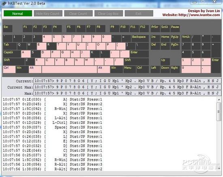Click the Clear Count button
The width and height of the screenshot is (223, 177).
(78, 13)
